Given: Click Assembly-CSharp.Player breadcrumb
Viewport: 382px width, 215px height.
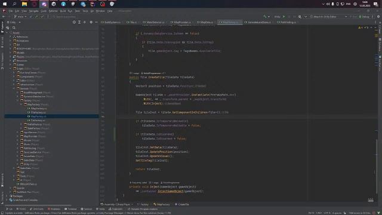Looking at the screenshot, I should point(115,204).
